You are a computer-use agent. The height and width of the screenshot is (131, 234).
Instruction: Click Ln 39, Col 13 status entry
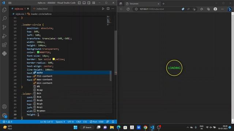(46, 122)
